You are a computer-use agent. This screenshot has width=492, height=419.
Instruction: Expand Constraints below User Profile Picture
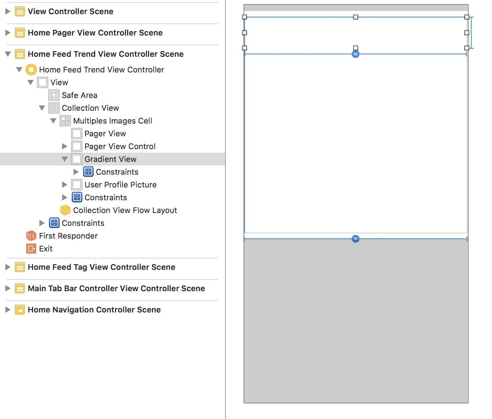65,197
